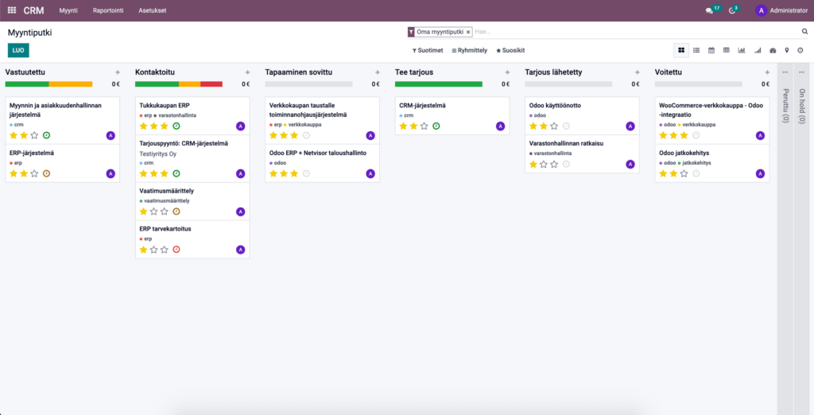Open messages icon with 17 badge
The width and height of the screenshot is (814, 415).
(709, 10)
